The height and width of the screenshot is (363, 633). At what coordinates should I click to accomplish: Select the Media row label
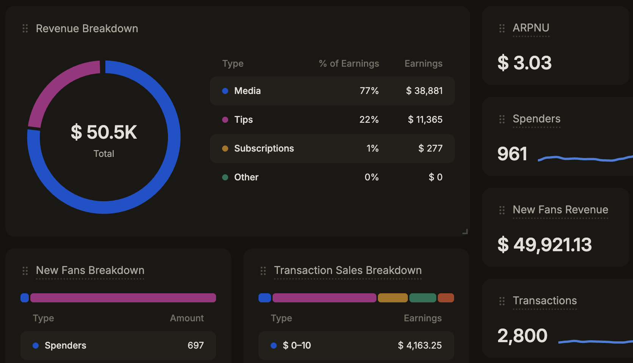[x=248, y=91]
